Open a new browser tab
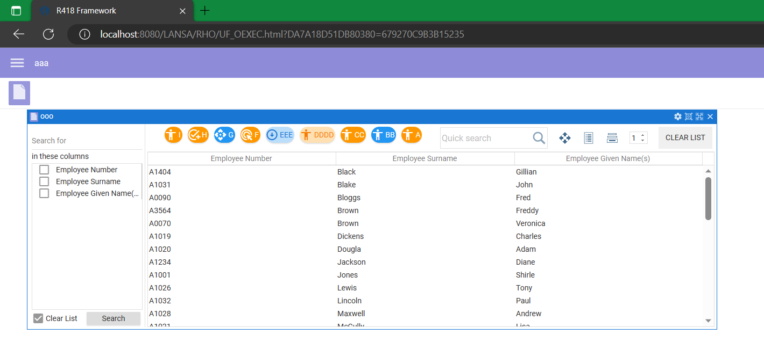Image resolution: width=764 pixels, height=364 pixels. (205, 10)
